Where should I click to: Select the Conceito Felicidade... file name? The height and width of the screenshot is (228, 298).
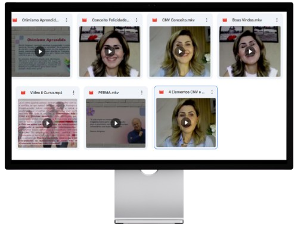pyautogui.click(x=111, y=20)
